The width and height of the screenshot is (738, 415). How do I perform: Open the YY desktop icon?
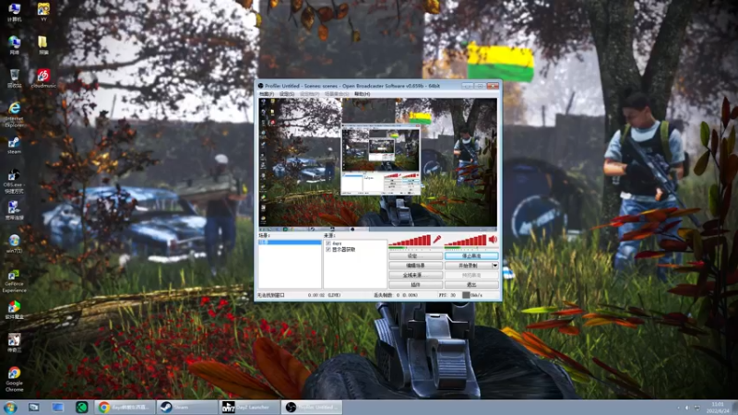point(43,12)
